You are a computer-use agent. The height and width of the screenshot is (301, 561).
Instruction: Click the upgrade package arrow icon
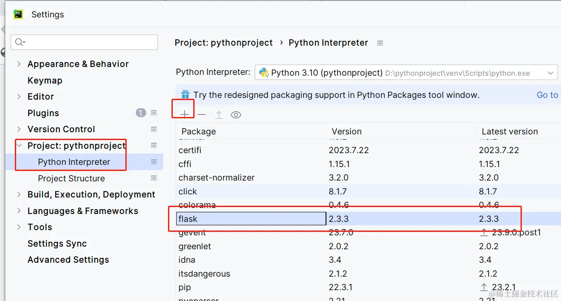tap(219, 115)
